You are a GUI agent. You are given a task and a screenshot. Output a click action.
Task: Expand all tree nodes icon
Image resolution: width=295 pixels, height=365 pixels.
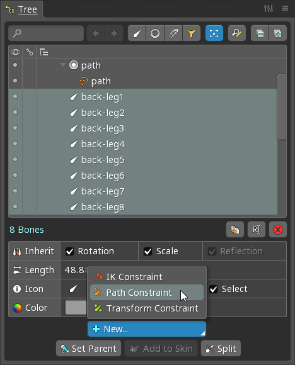click(x=278, y=33)
